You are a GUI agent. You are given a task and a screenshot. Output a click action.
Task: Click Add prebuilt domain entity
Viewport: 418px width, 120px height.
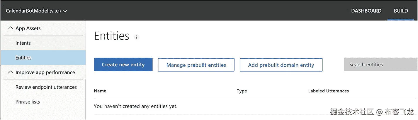point(281,65)
